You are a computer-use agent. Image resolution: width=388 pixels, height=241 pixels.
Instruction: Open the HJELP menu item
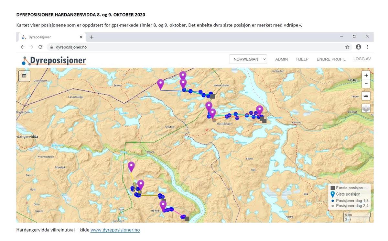[302, 59]
